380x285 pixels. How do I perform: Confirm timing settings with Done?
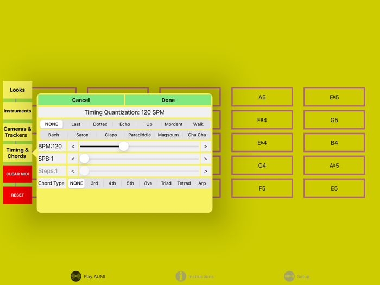click(x=168, y=100)
